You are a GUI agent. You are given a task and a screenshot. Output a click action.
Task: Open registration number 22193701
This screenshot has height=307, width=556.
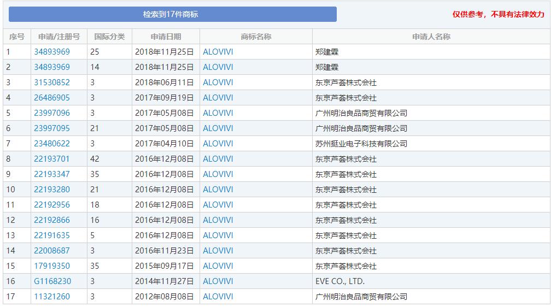point(52,158)
